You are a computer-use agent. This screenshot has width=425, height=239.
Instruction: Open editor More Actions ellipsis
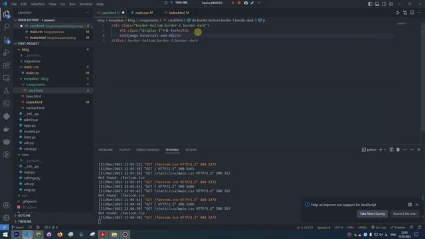419,13
